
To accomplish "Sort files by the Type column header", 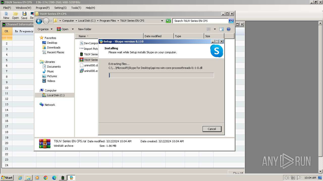I will point(189,36).
